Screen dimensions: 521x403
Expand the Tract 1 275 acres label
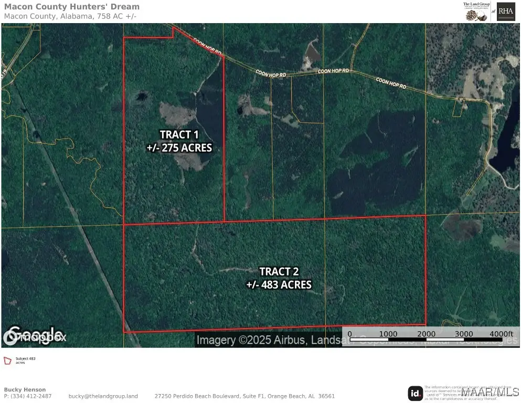(179, 141)
